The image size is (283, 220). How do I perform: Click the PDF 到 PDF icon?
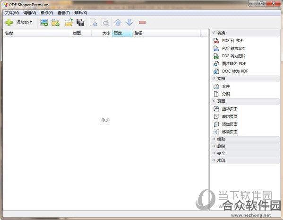(216, 41)
